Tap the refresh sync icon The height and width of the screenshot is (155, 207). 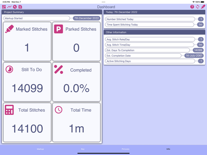click(198, 7)
